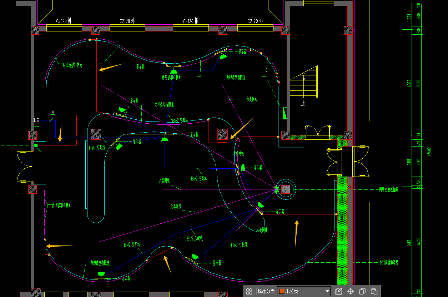Open the category grid icon in annotation toolbar
Screen dimensions: 448x297
249,291
